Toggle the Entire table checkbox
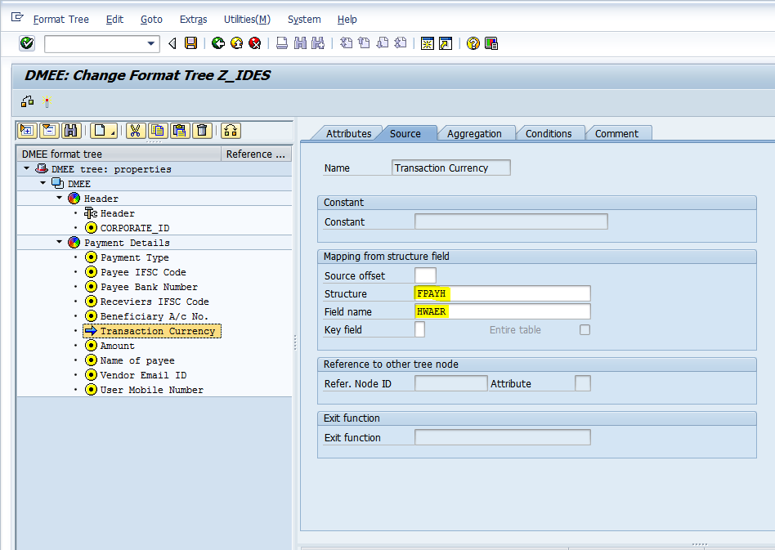 click(x=585, y=329)
